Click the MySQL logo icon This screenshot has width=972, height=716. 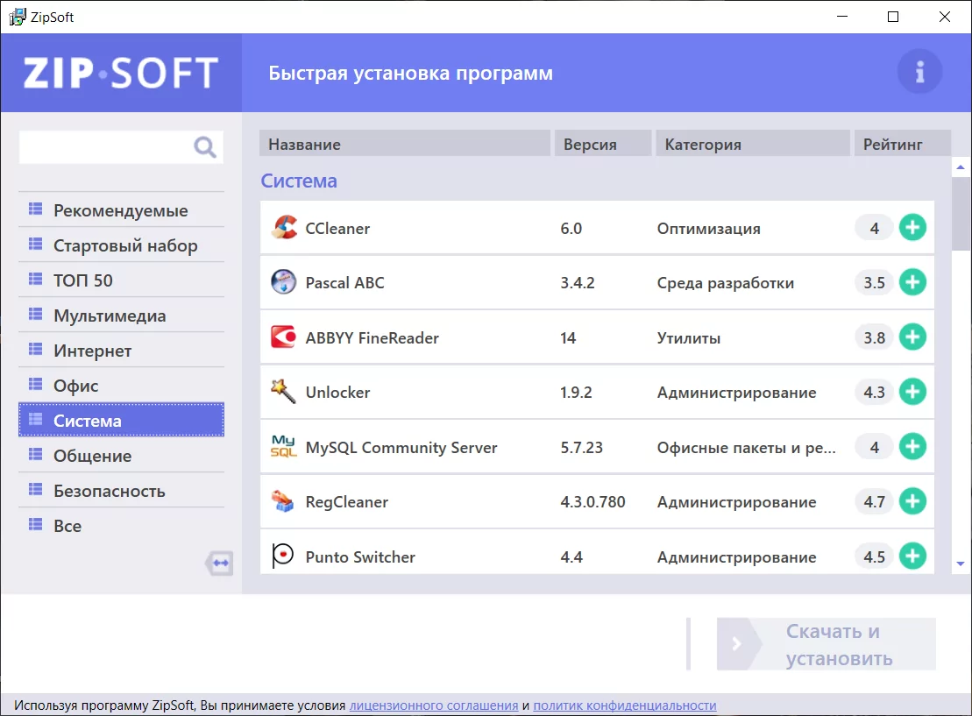click(x=284, y=446)
